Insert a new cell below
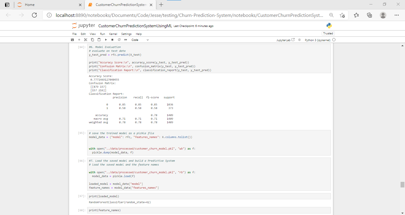The height and width of the screenshot is (215, 405). 79,40
